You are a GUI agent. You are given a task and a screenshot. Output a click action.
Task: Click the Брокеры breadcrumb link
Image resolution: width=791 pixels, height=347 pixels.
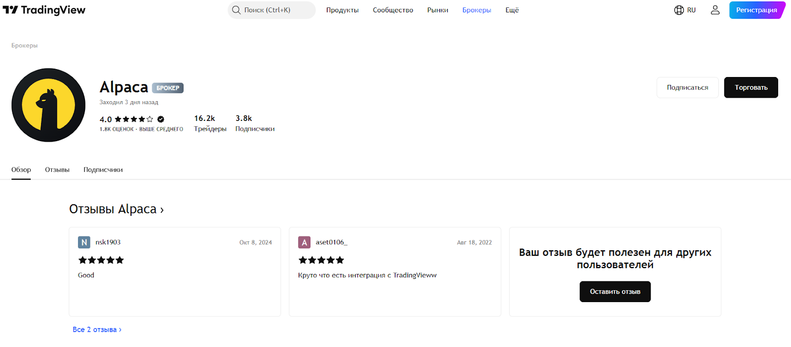point(25,45)
